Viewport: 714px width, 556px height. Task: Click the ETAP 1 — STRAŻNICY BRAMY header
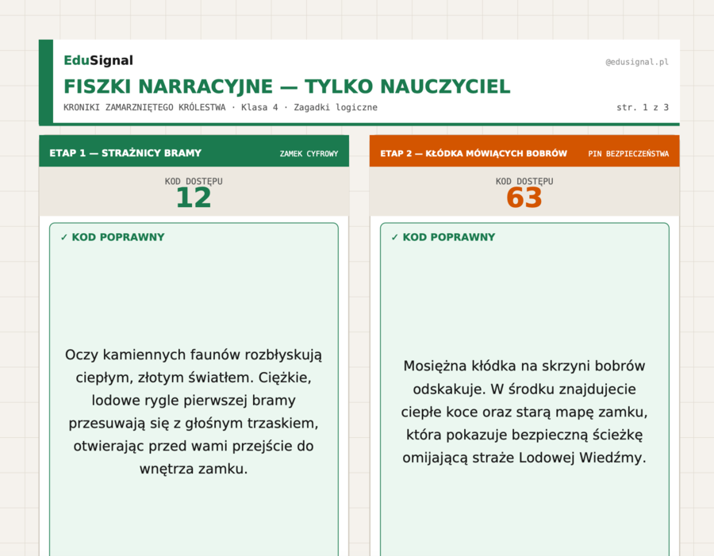(125, 153)
